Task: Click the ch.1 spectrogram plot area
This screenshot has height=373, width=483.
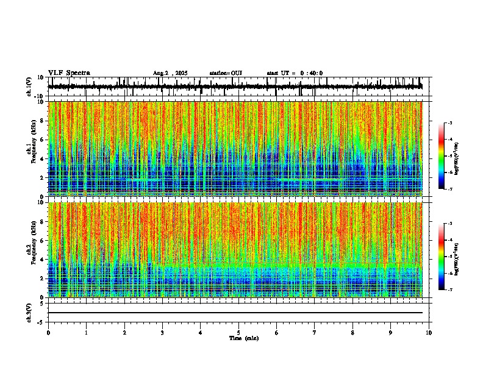Action: point(235,149)
